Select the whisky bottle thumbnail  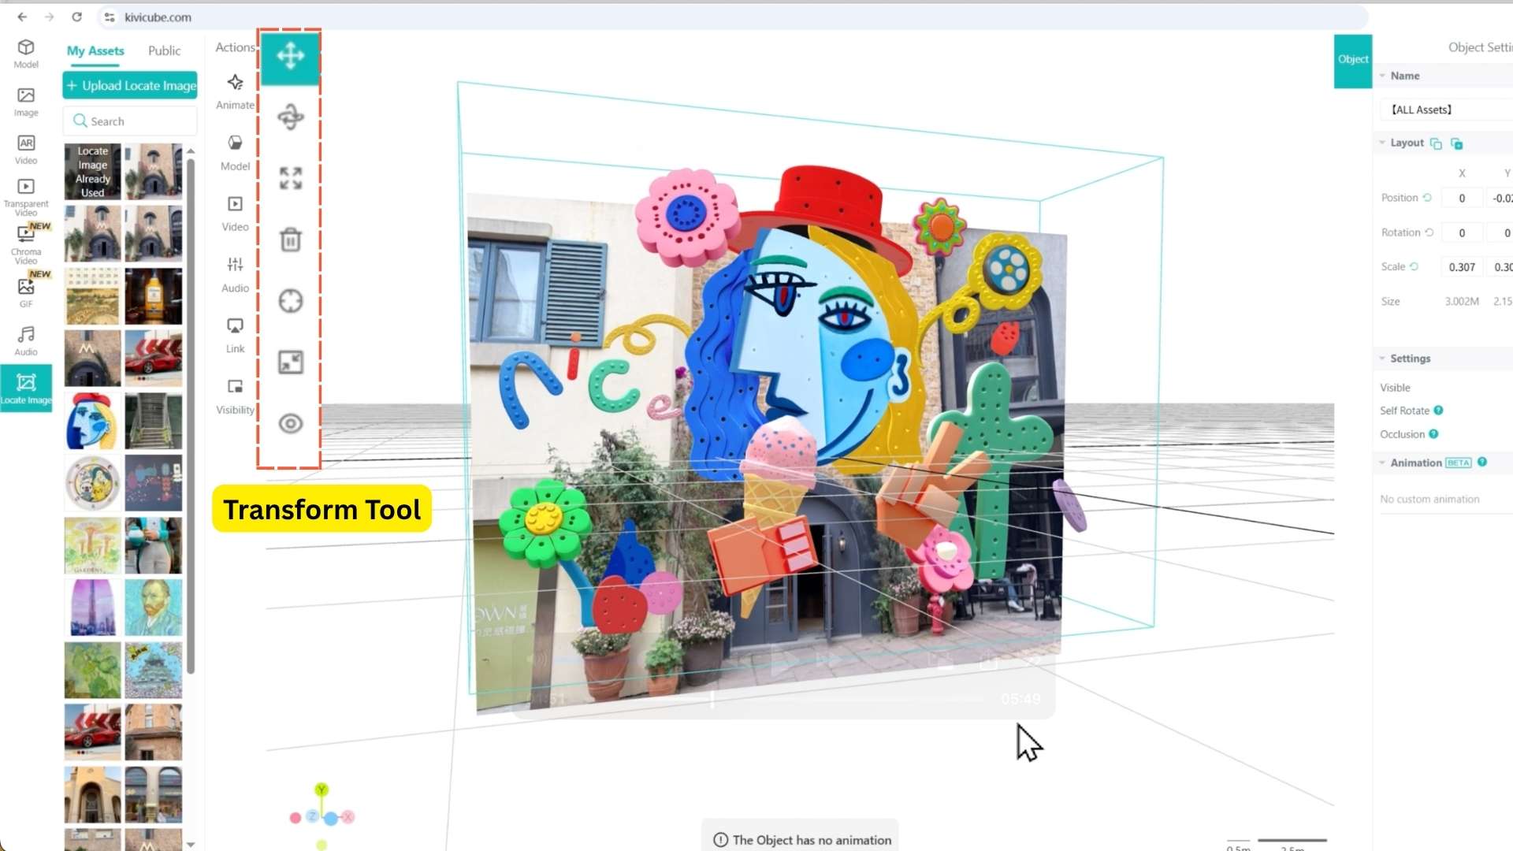[153, 296]
